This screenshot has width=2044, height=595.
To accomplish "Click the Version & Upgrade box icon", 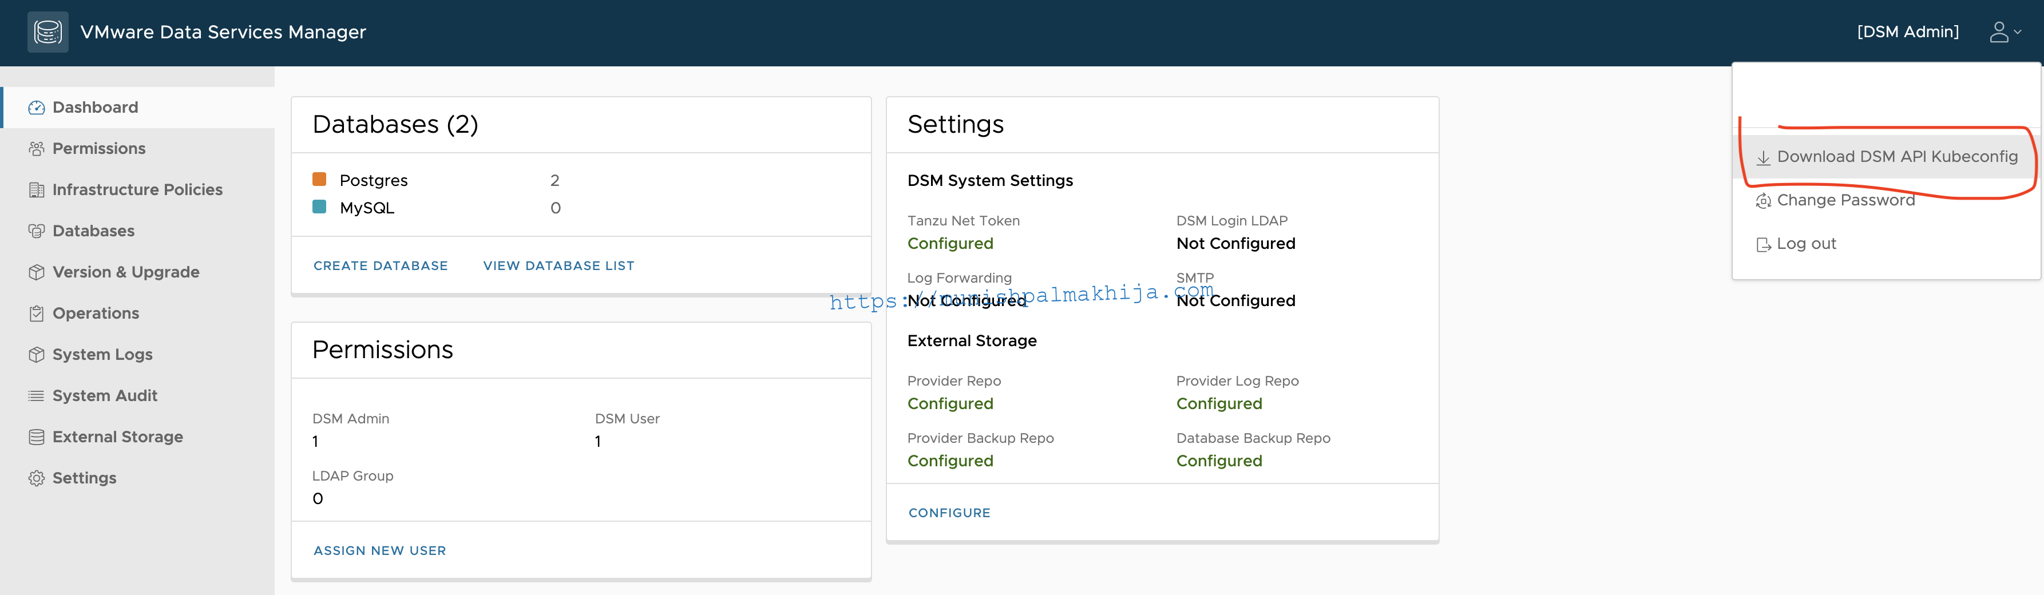I will click(x=37, y=272).
